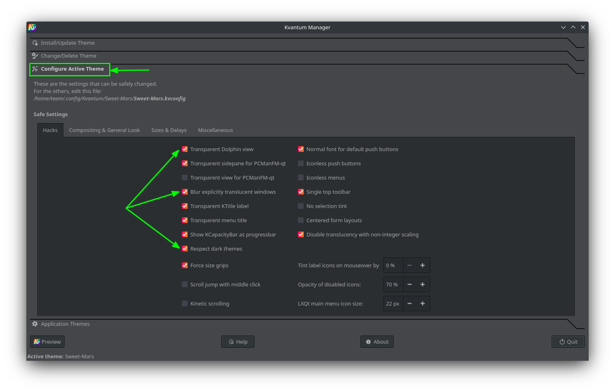Click the plus icon for Opacity of disabled icons
Image resolution: width=615 pixels, height=392 pixels.
[423, 284]
